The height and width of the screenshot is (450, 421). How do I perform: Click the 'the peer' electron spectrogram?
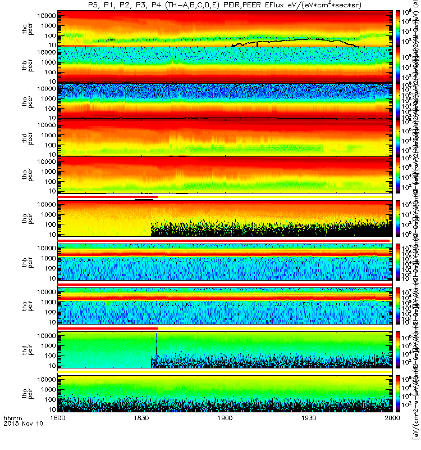(x=225, y=174)
